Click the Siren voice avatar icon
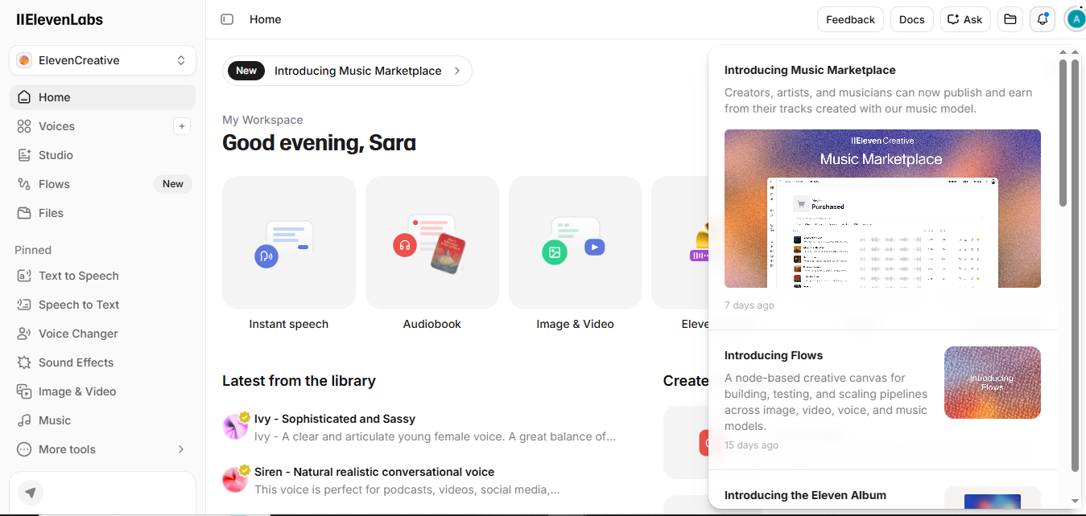This screenshot has height=516, width=1086. (236, 479)
